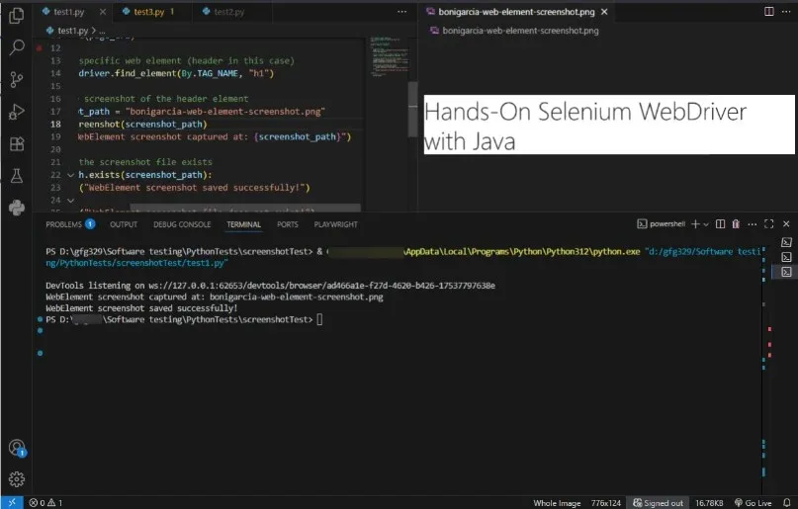The width and height of the screenshot is (798, 509).
Task: Click Signed out in status bar
Action: pos(658,502)
